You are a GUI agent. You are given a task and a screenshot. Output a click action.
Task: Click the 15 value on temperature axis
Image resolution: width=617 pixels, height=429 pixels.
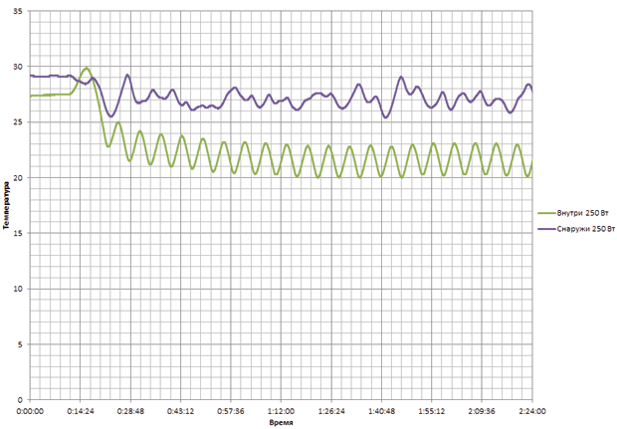point(19,233)
